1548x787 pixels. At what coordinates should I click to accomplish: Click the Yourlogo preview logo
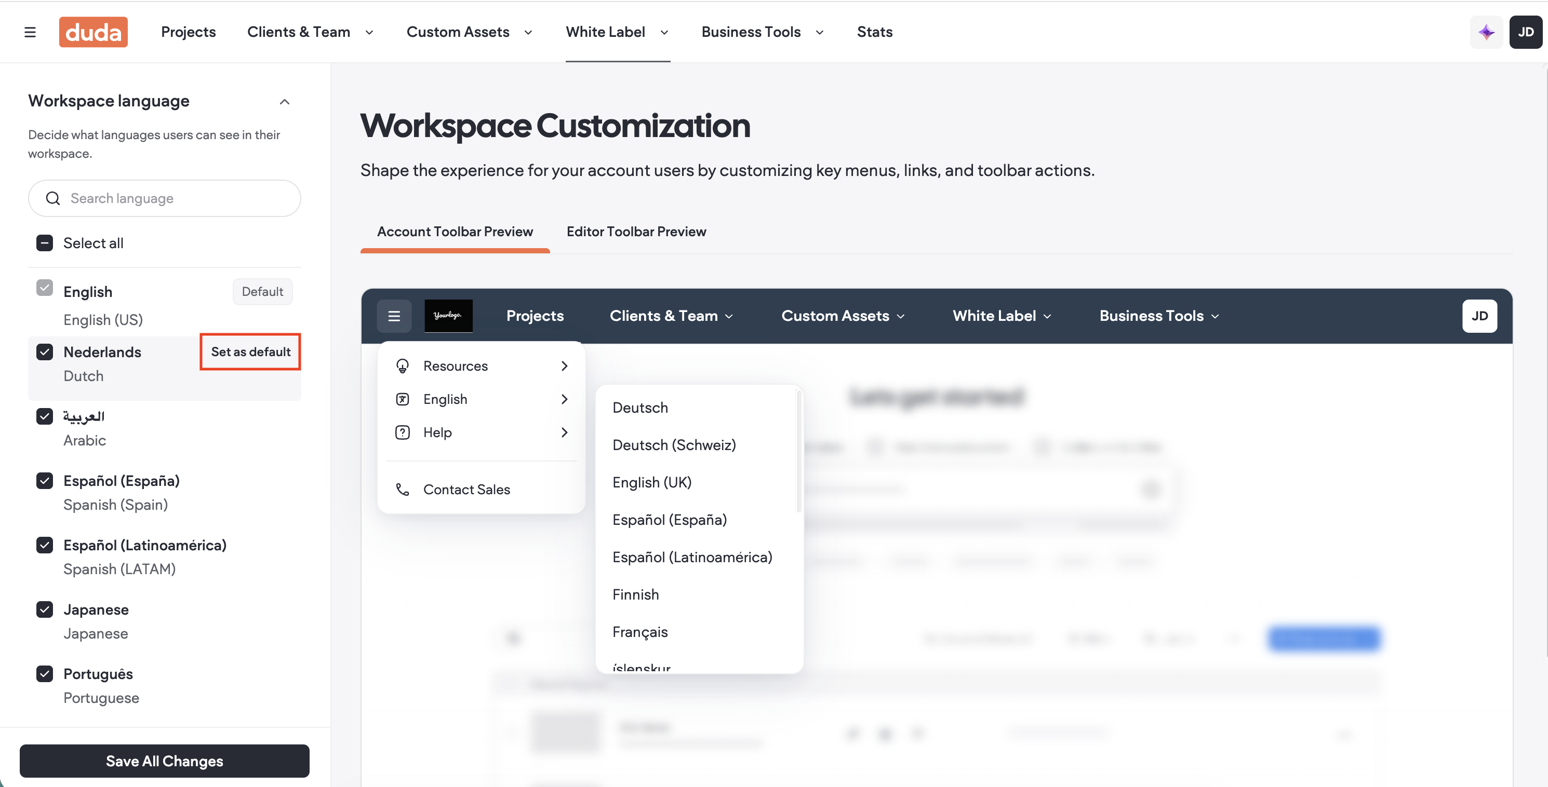coord(448,316)
